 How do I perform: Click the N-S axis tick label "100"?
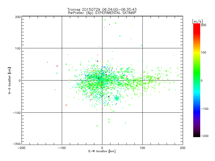coord(18,48)
